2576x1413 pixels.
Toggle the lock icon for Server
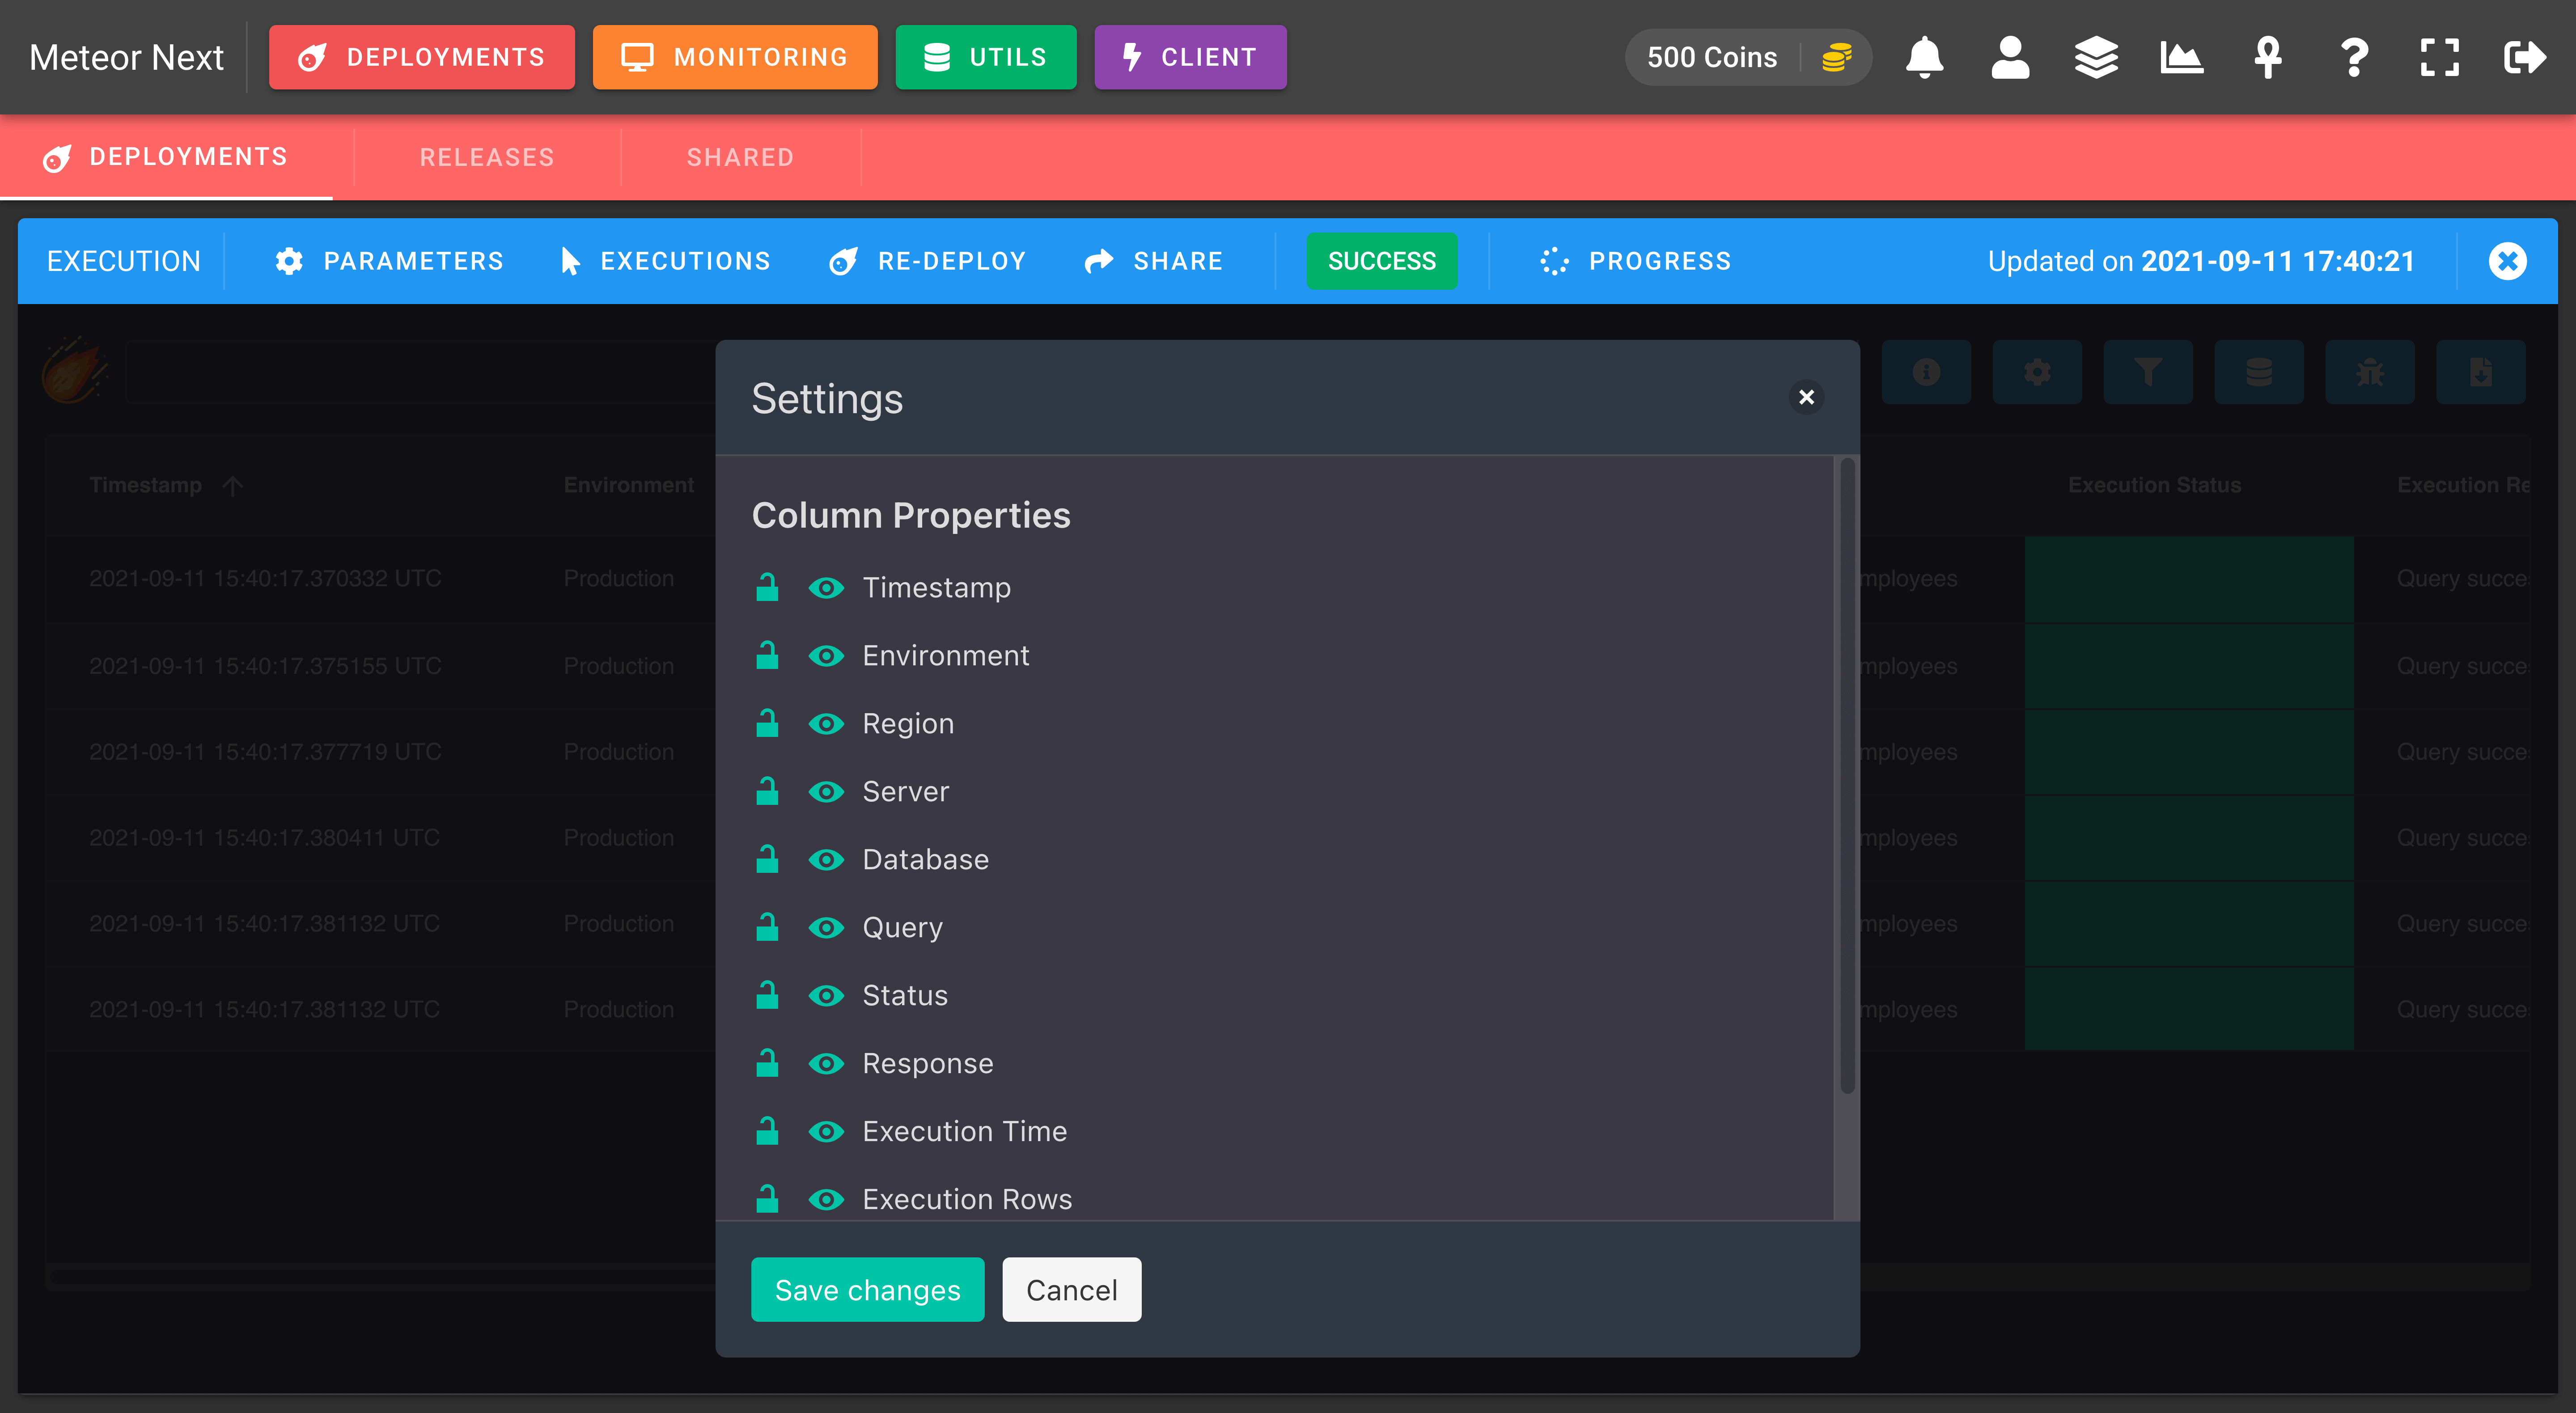(767, 791)
